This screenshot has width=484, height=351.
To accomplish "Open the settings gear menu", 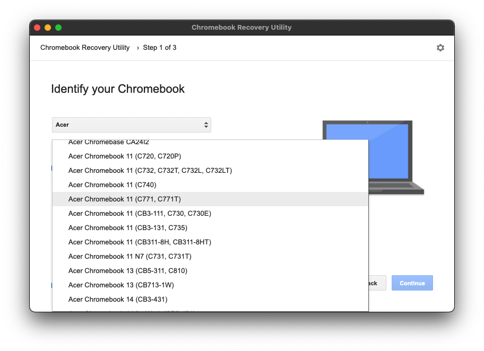I will click(440, 48).
